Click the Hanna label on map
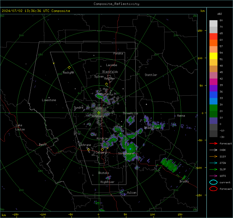This screenshot has height=218, width=233. click(x=181, y=116)
